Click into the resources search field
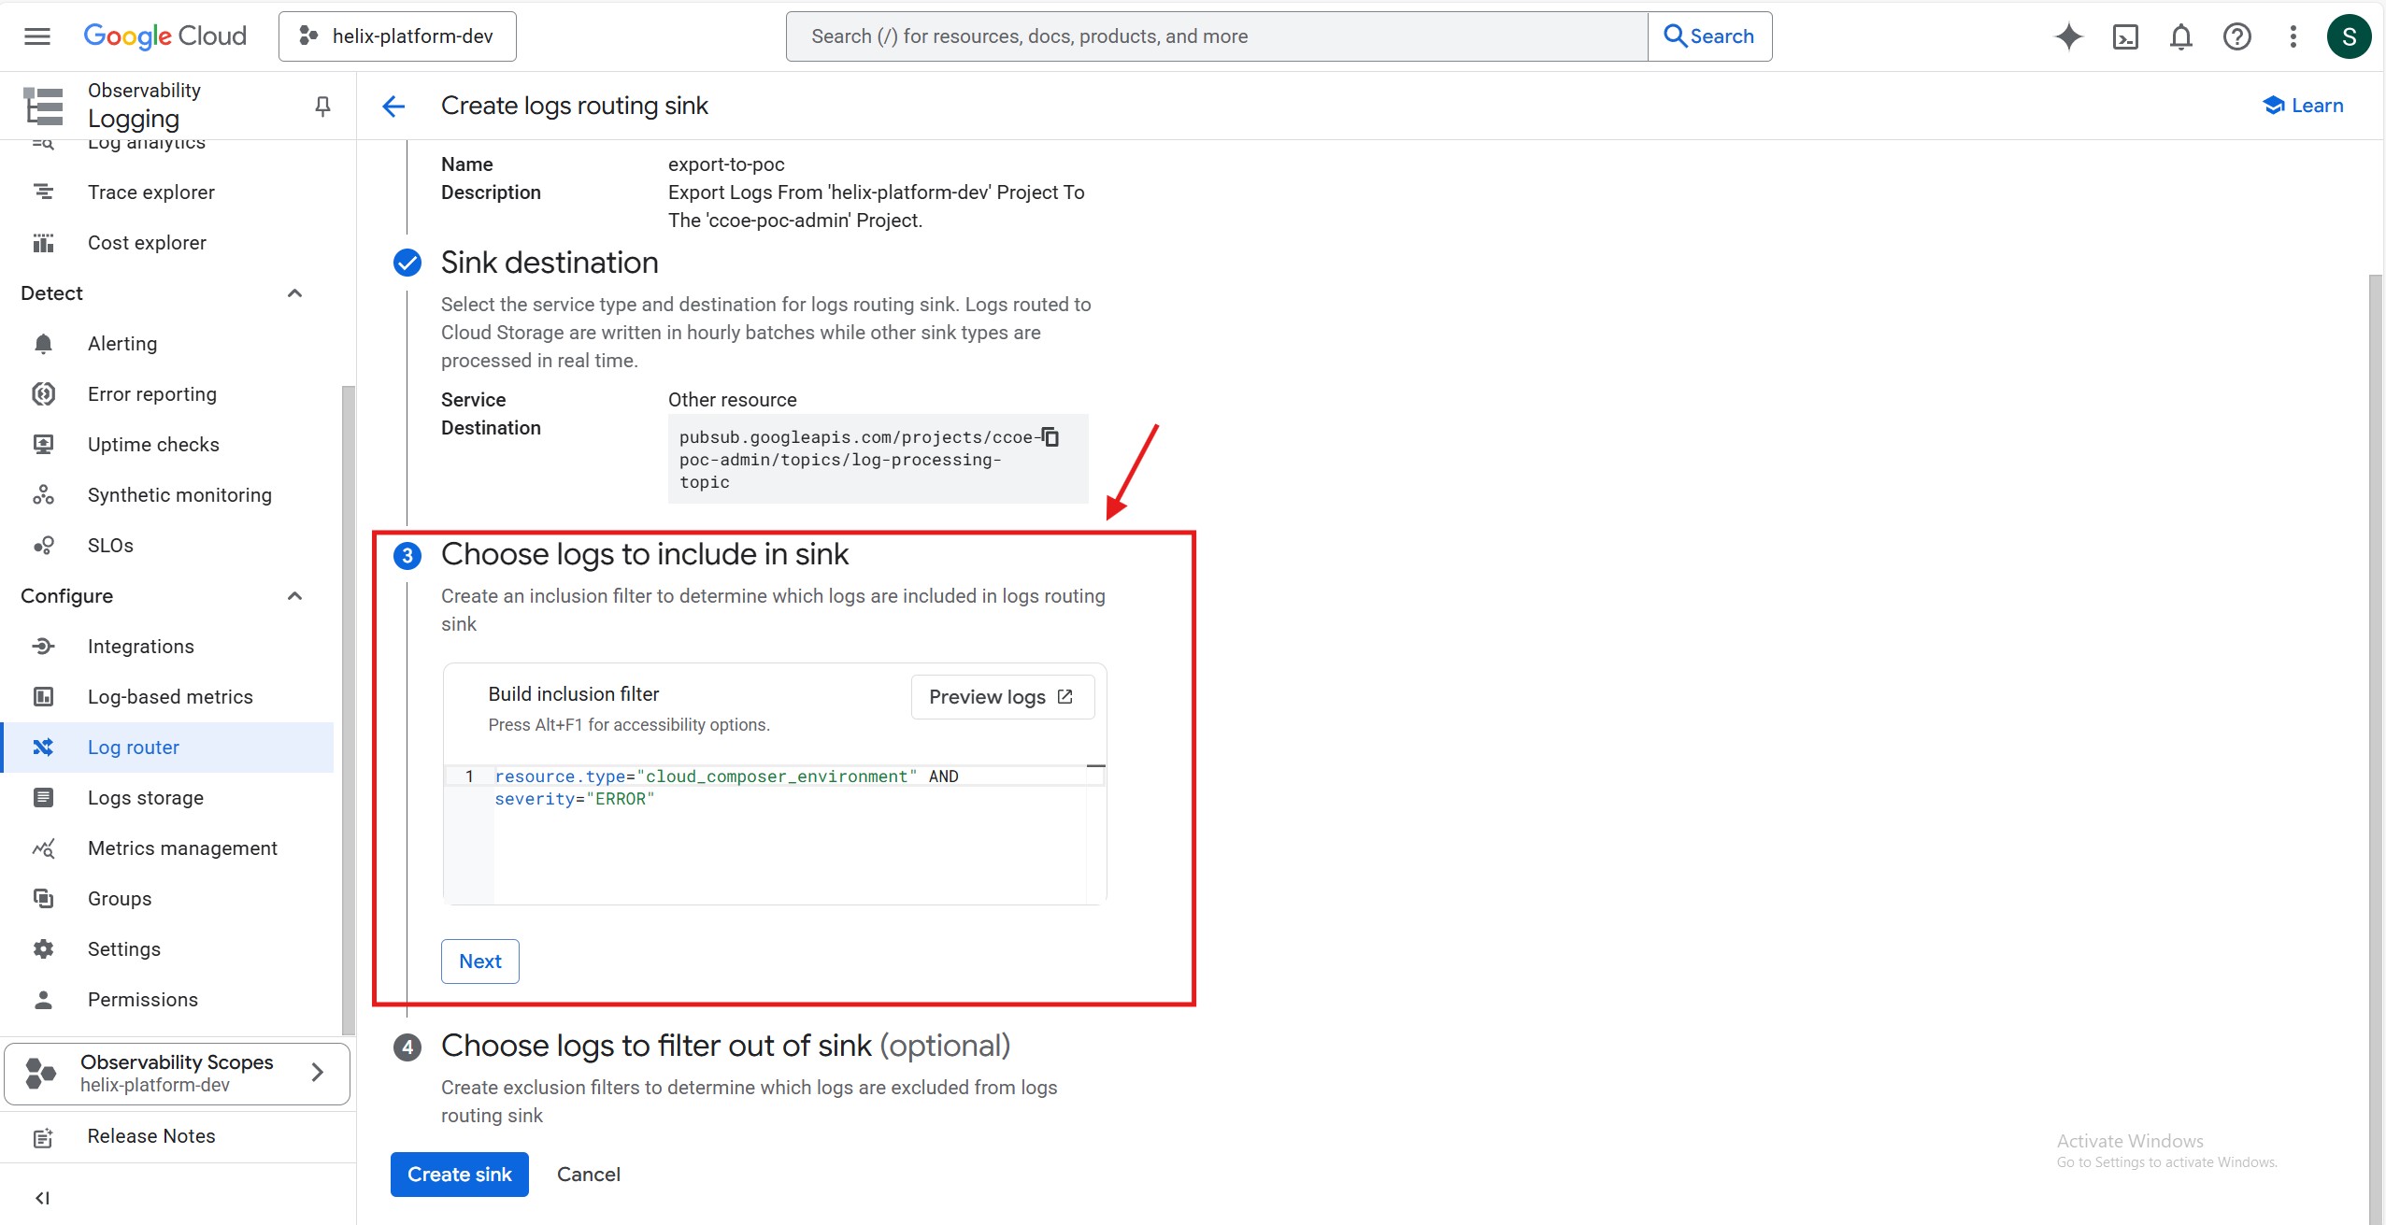 (x=1215, y=36)
